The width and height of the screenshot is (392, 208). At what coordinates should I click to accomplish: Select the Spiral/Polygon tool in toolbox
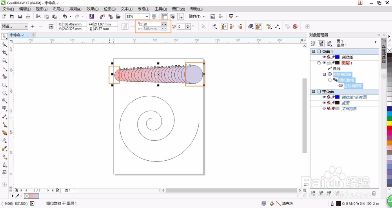click(x=4, y=100)
